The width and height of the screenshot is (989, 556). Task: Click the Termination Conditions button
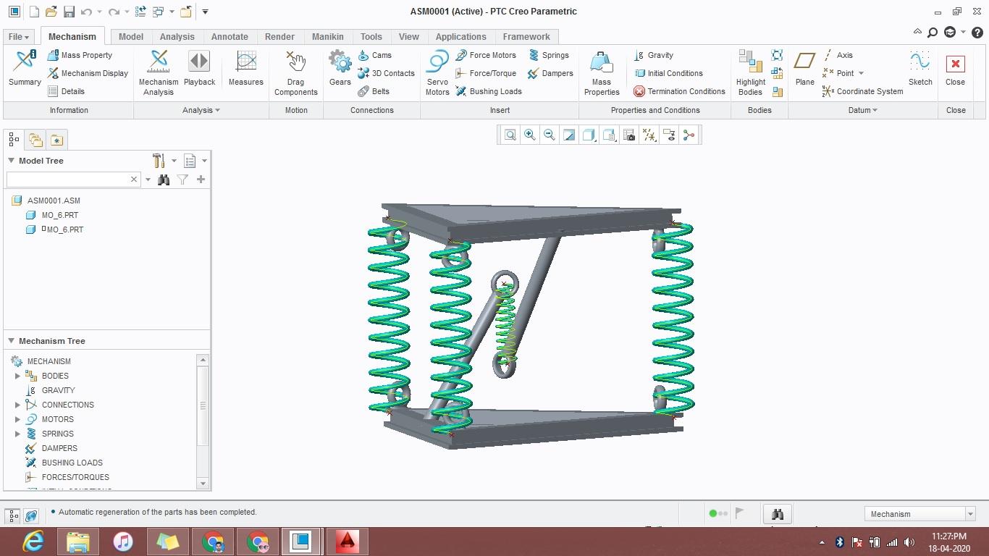[679, 91]
